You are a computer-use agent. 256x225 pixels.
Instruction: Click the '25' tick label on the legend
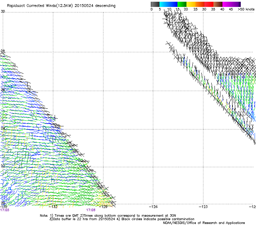click(195, 9)
